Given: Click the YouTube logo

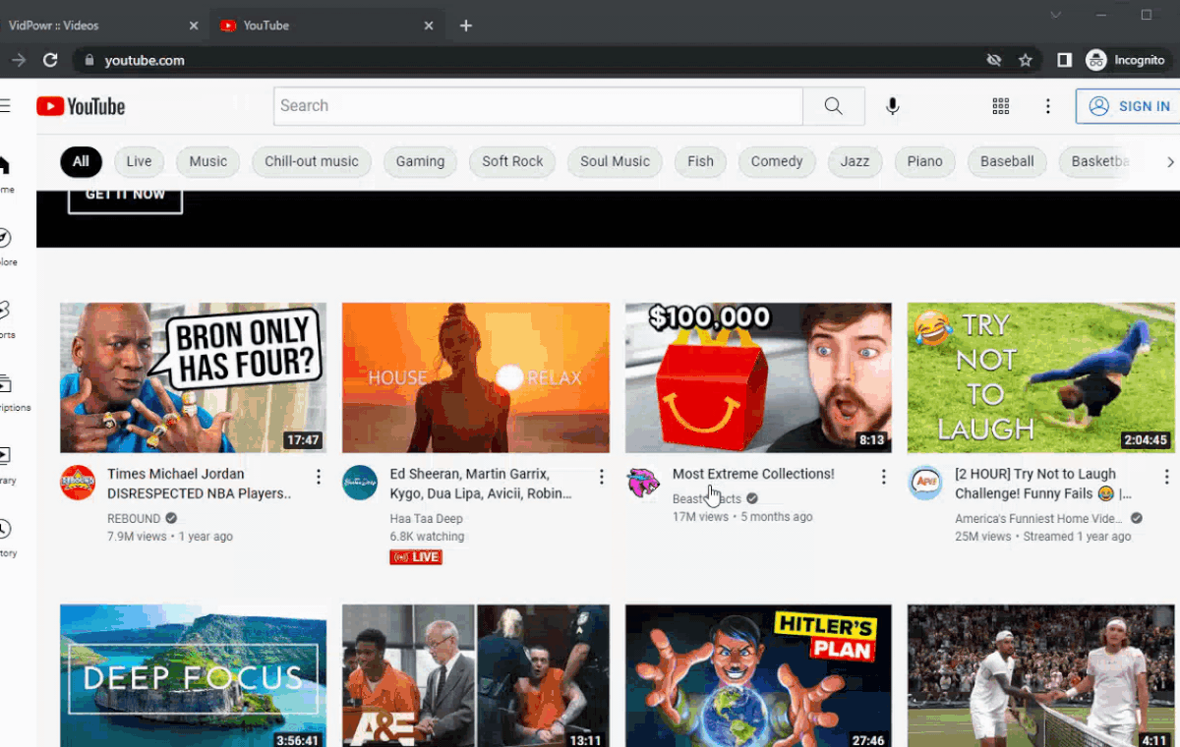Looking at the screenshot, I should point(81,106).
